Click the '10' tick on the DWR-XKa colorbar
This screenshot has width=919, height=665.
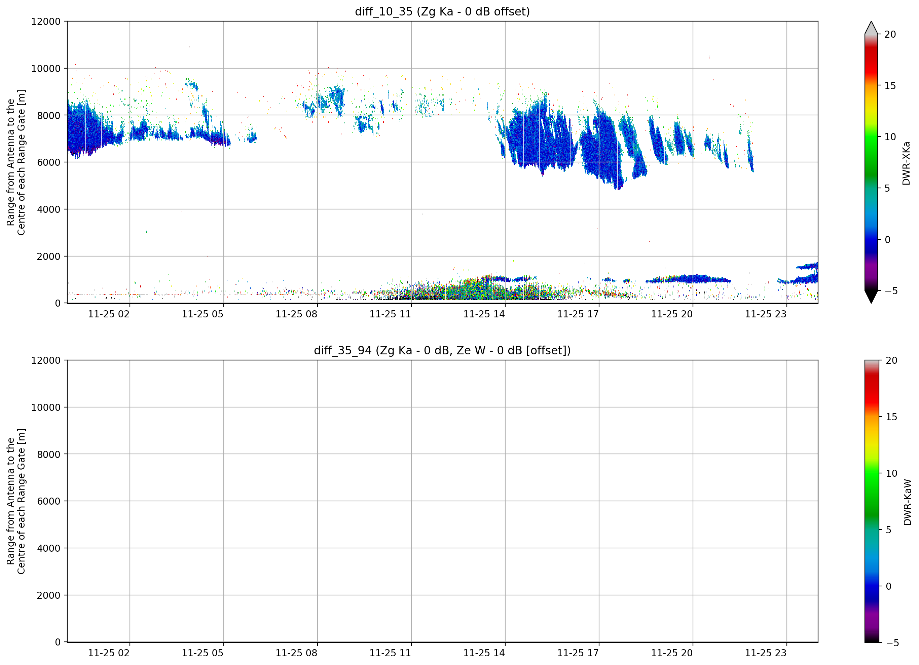click(890, 137)
